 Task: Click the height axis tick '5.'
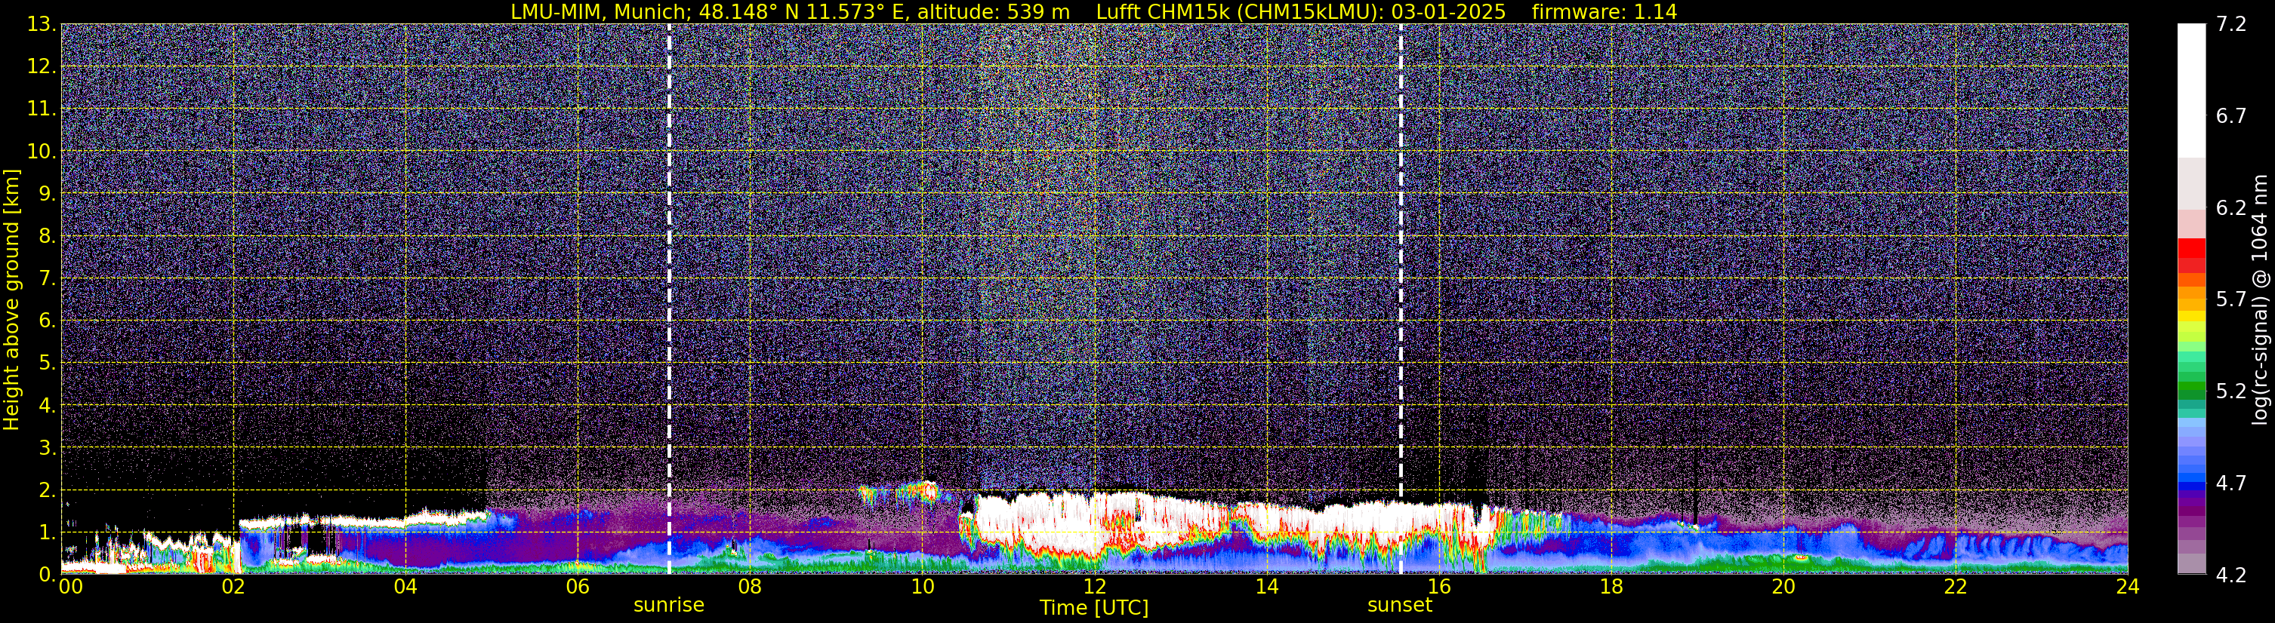47,363
